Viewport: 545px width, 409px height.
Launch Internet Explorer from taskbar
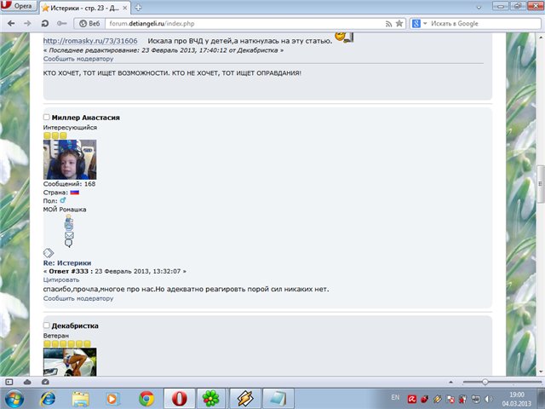tap(48, 399)
